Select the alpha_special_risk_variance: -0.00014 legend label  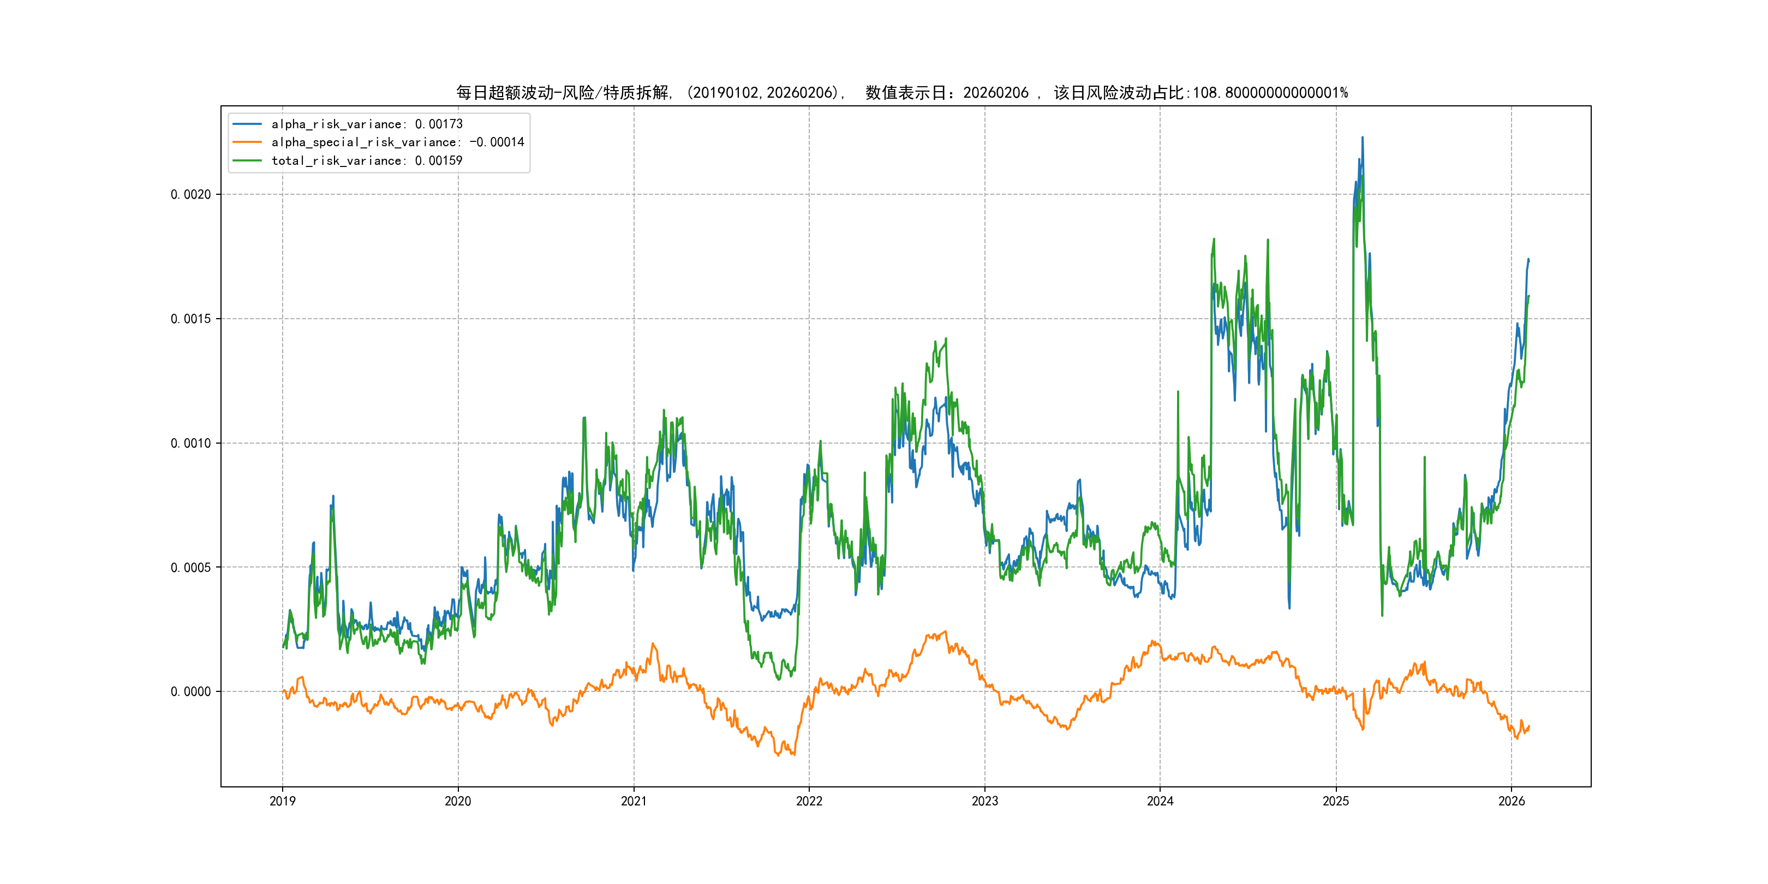[x=397, y=142]
